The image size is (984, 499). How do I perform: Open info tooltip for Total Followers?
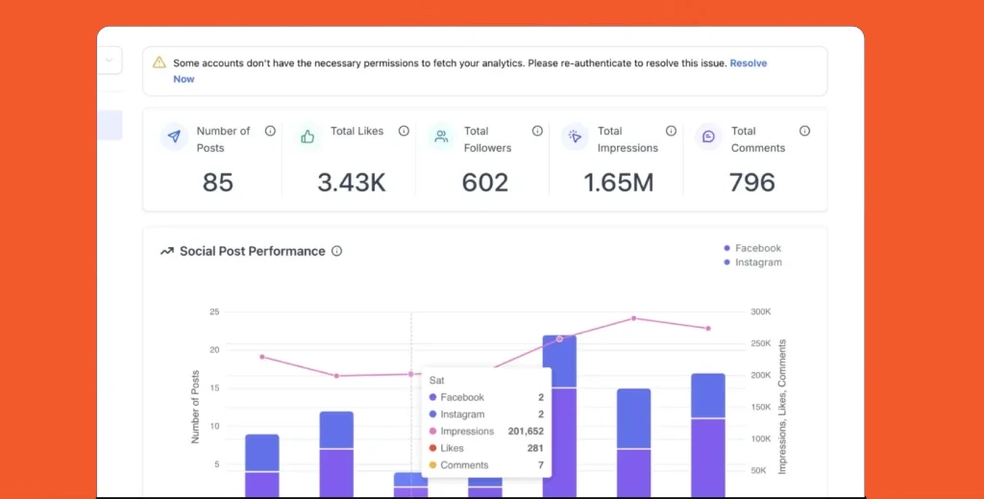point(537,131)
